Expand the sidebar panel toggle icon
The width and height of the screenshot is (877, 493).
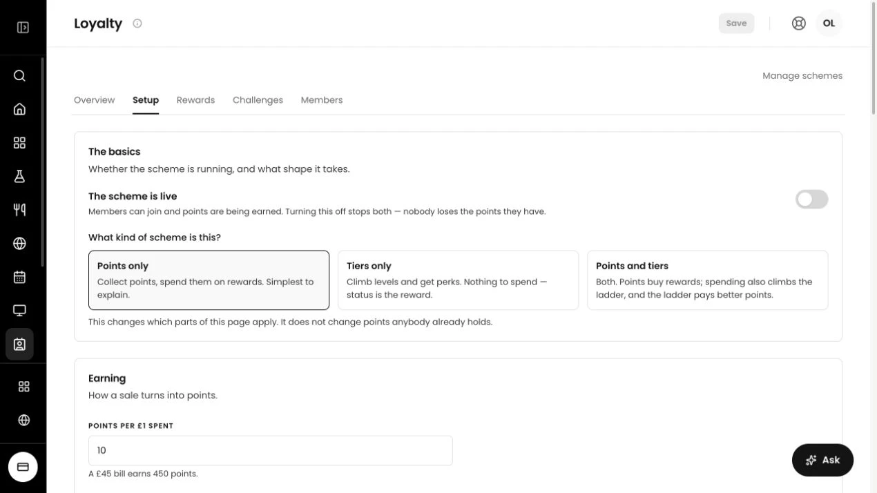[x=23, y=28]
